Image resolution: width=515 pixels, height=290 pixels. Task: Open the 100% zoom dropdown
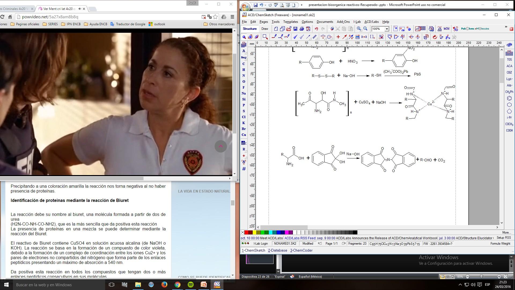[387, 29]
